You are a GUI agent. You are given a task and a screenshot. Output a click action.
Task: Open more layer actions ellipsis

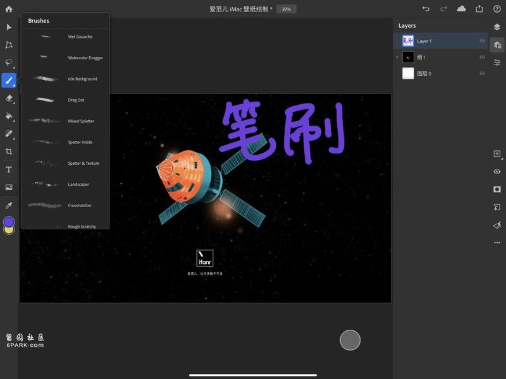[x=497, y=243]
